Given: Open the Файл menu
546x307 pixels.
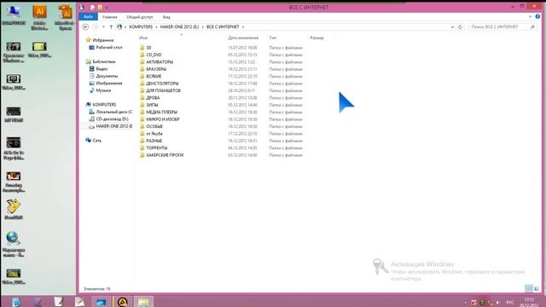Looking at the screenshot, I should click(88, 17).
